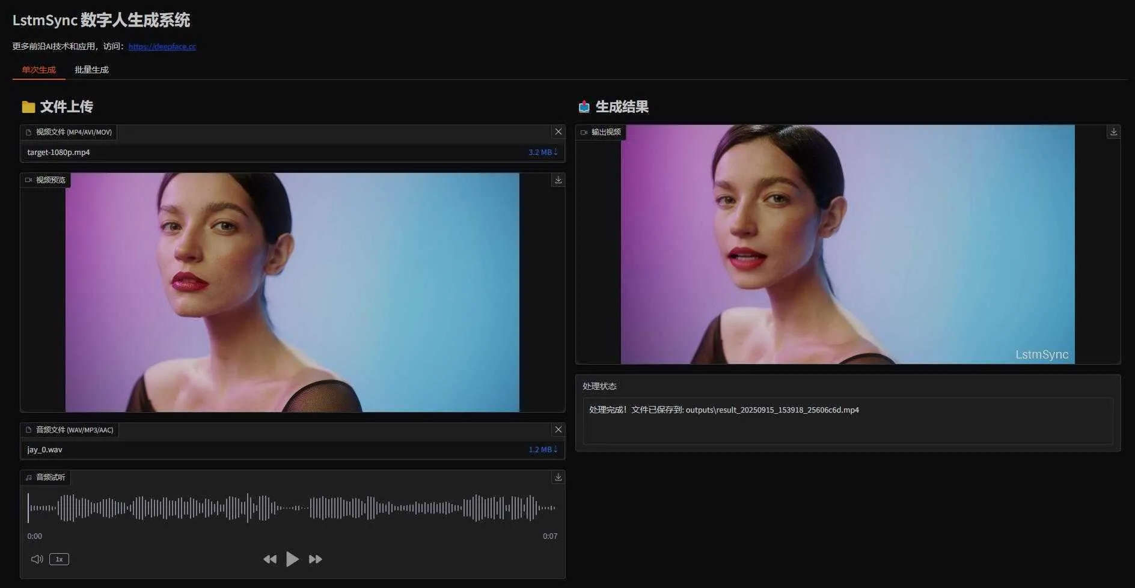The image size is (1135, 588).
Task: Click the uploaded video preview player
Action: tap(292, 292)
